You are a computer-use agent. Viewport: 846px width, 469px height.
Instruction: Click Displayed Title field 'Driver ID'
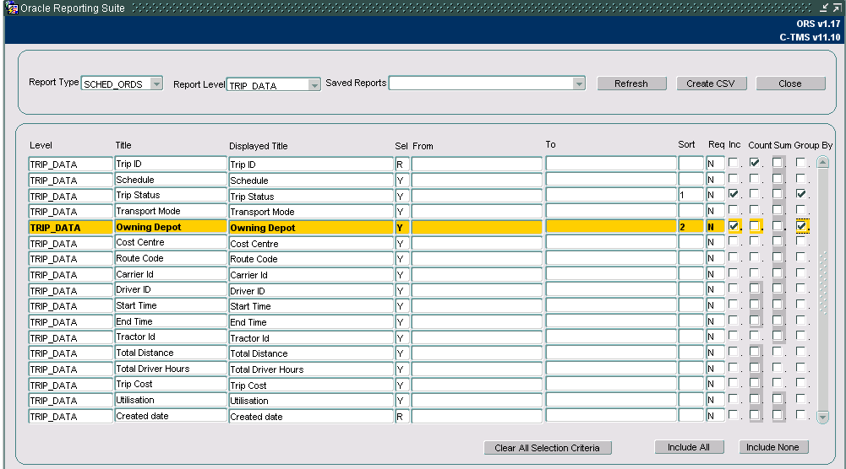point(311,291)
